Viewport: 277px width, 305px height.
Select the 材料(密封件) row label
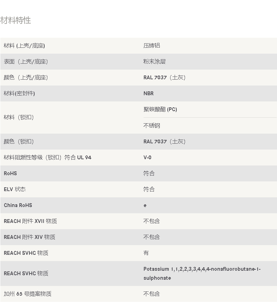[x=19, y=93]
